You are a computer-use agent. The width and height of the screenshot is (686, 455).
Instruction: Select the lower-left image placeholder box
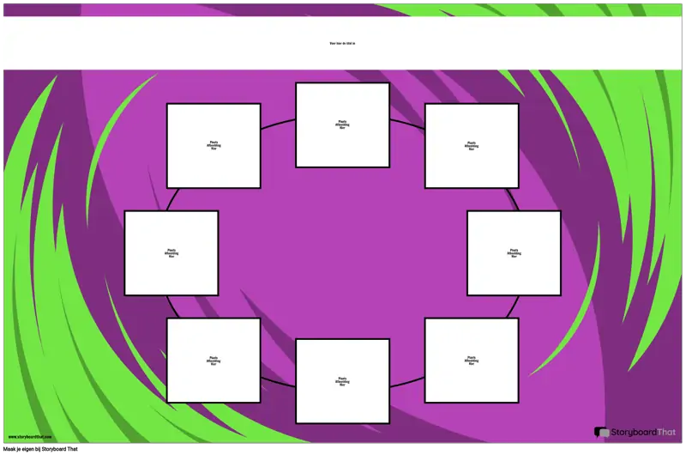tap(214, 361)
